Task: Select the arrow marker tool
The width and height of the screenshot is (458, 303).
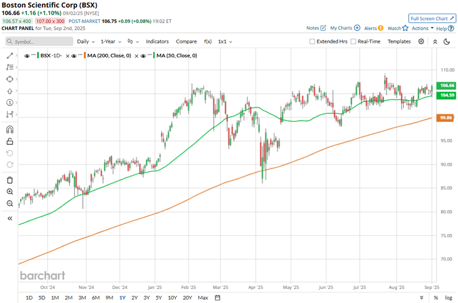Action: tap(10, 91)
